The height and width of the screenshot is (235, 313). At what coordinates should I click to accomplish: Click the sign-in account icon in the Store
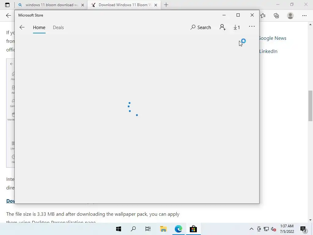[223, 27]
